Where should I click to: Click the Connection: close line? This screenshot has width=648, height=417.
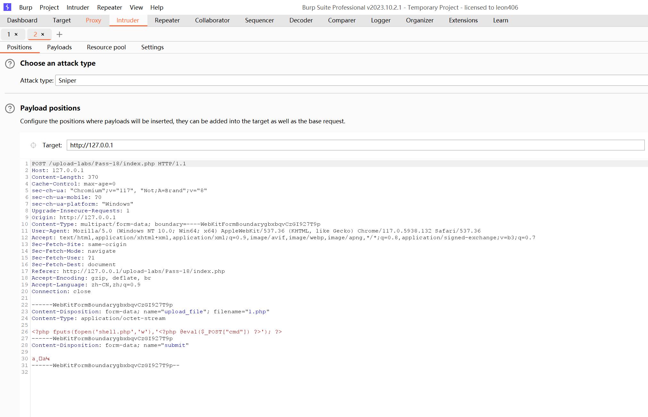tap(61, 291)
